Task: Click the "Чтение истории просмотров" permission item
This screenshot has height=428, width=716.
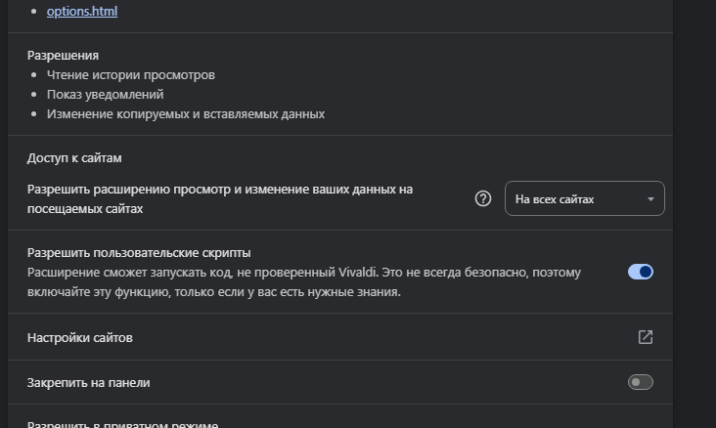Action: pos(131,75)
